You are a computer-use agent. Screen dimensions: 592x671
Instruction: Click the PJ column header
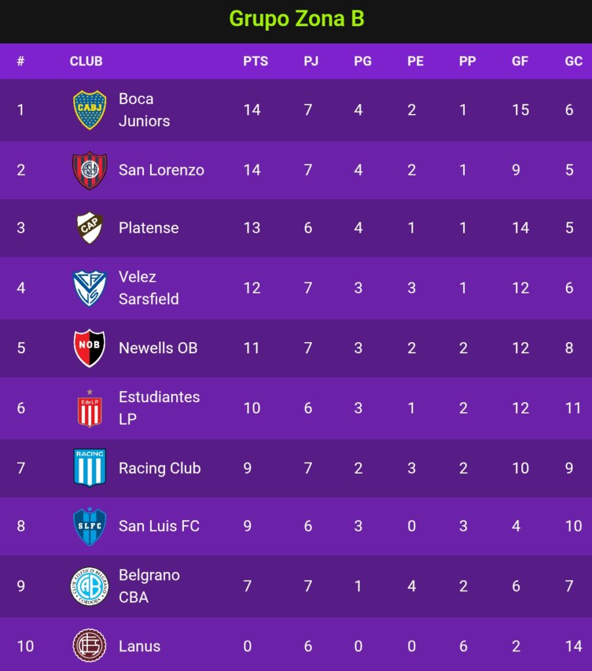(311, 61)
